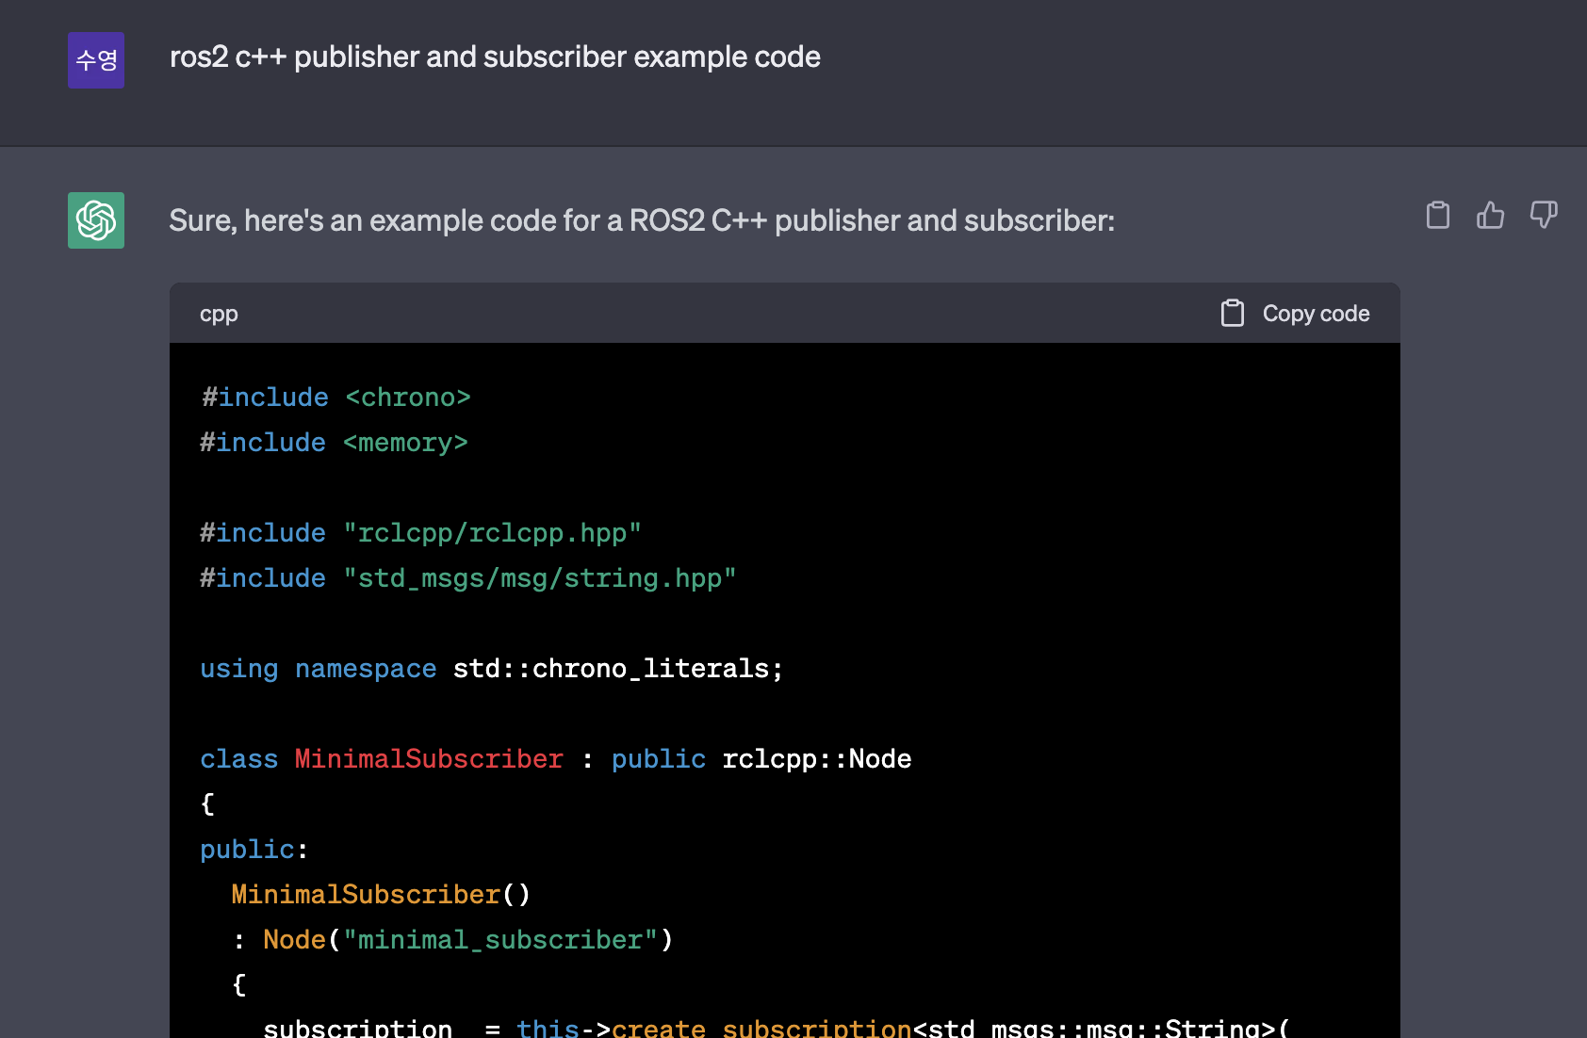Click the sentence 'Sure, here's an example code'

(642, 220)
